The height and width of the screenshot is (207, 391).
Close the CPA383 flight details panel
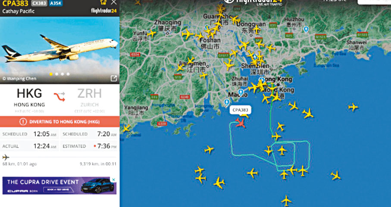point(114,3)
